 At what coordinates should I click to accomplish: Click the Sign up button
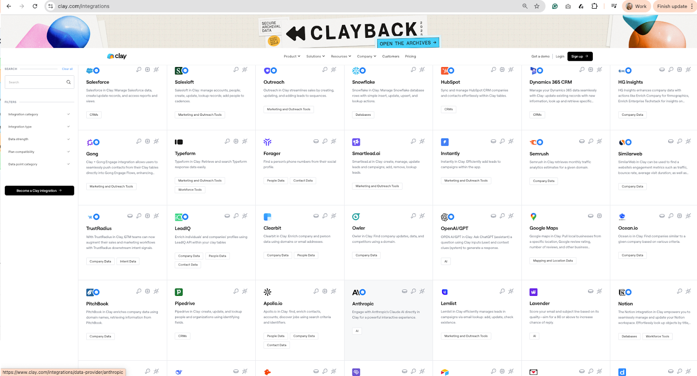(580, 56)
